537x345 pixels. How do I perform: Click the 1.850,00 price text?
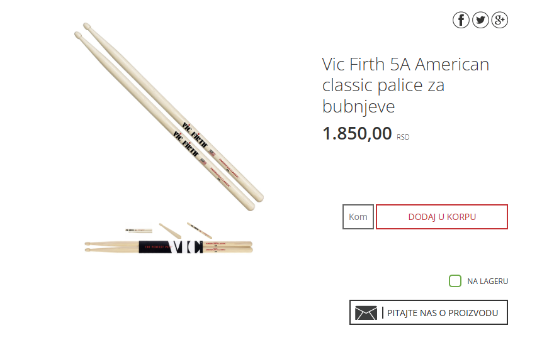(x=357, y=133)
